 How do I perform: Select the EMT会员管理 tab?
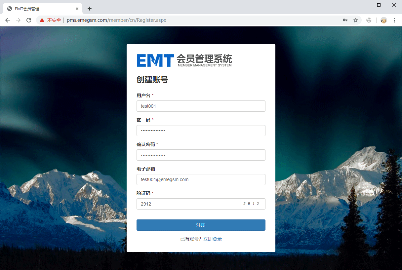[40, 9]
